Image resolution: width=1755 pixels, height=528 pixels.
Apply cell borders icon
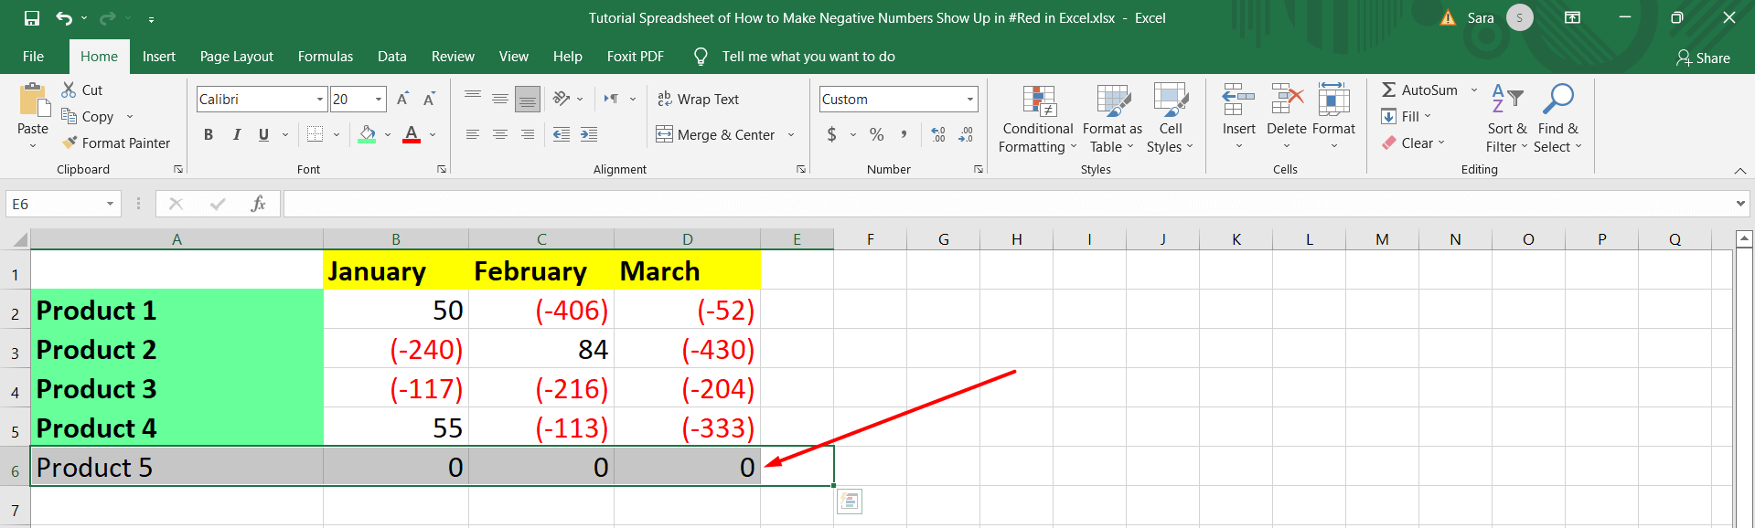[x=315, y=134]
